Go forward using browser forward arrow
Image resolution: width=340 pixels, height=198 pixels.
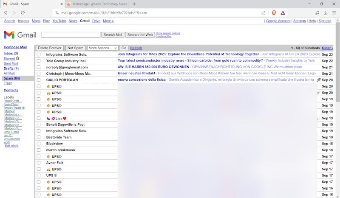[14, 13]
